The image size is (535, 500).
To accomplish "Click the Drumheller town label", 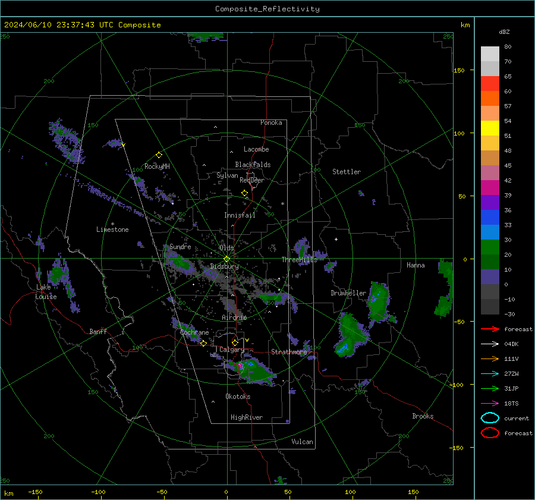I will 348,293.
